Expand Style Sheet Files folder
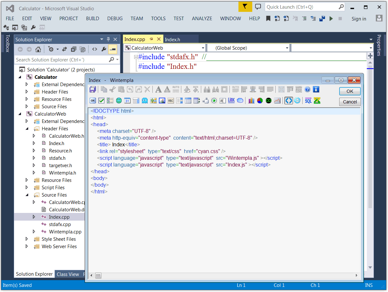Screen dimensions: 388x292 pos(27,239)
